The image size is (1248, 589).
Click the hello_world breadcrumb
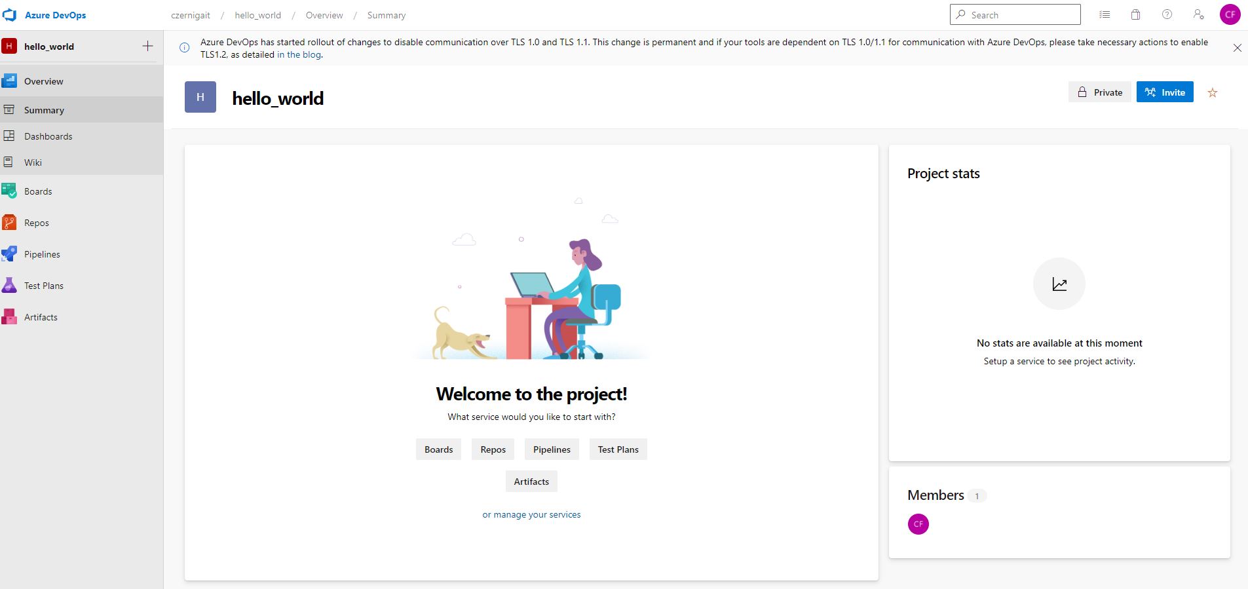click(258, 15)
